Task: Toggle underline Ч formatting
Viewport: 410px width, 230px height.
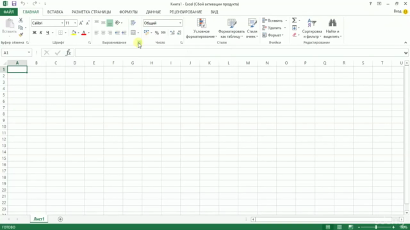Action: 47,33
